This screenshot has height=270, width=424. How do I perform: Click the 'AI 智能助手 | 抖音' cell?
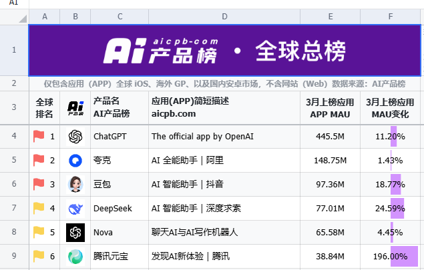(224, 185)
